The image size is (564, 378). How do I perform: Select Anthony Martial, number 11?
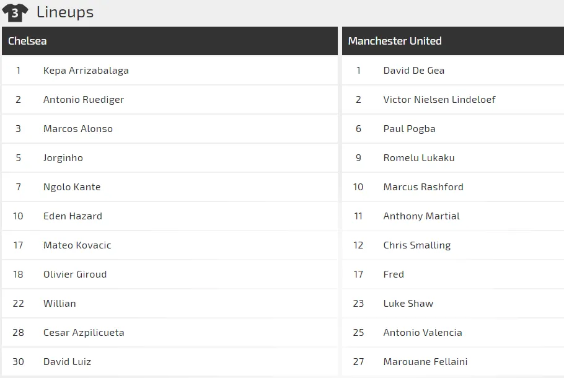(x=421, y=216)
